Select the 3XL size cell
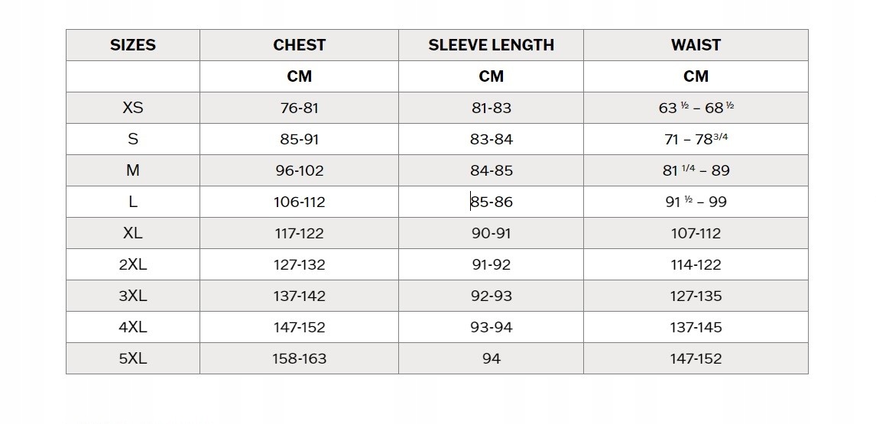This screenshot has width=876, height=424. (x=133, y=296)
